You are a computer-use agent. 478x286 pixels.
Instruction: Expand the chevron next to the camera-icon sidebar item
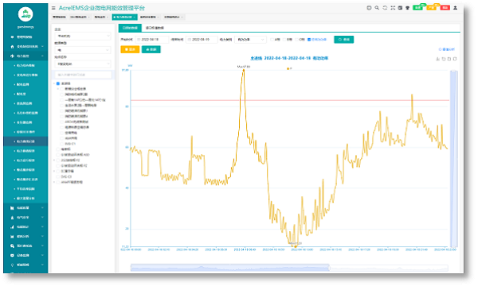[42, 255]
